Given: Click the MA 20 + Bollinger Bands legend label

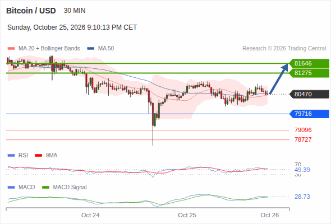Looking at the screenshot, I should [49, 49].
